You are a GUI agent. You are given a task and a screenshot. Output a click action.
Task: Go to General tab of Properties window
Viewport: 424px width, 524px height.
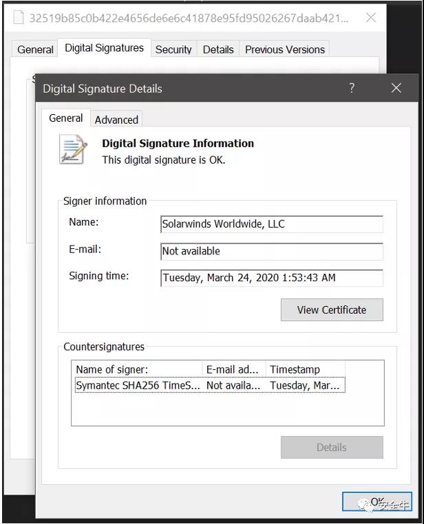pos(35,50)
